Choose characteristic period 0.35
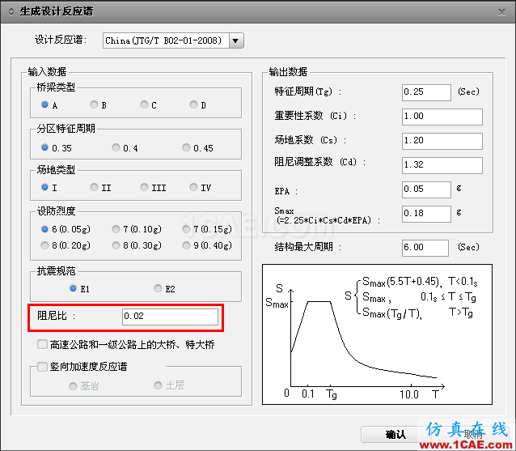 point(44,147)
